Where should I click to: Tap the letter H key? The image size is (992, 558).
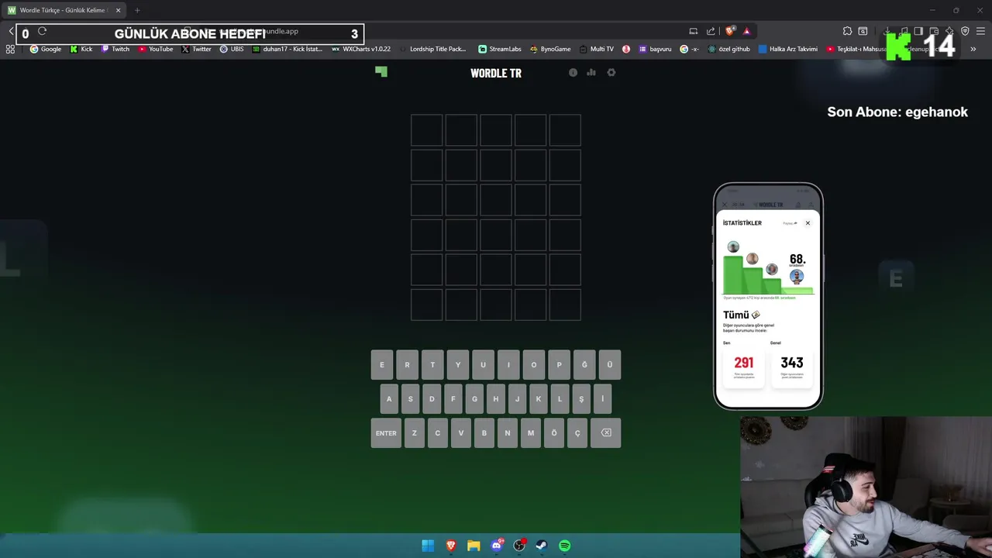click(496, 399)
